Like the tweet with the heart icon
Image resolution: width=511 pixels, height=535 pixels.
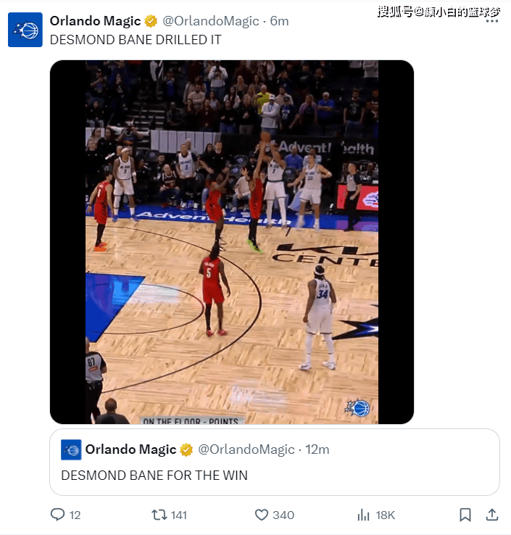(262, 515)
